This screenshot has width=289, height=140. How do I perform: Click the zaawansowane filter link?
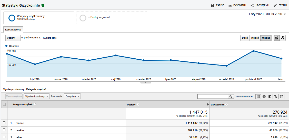tap(244, 96)
